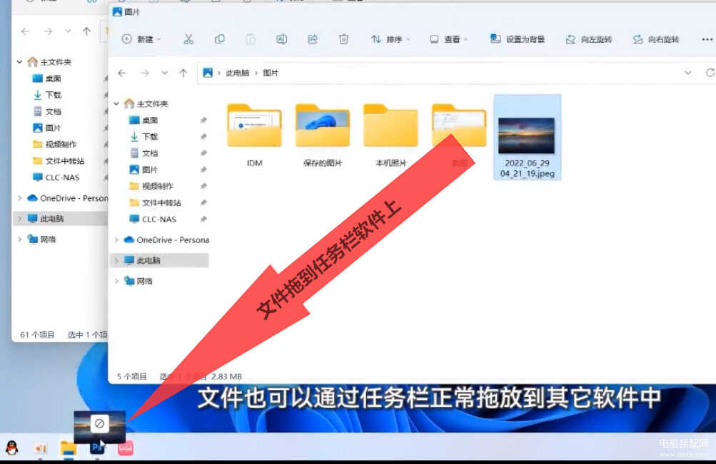Open QQ penguin from the taskbar
The image size is (716, 464).
point(11,448)
